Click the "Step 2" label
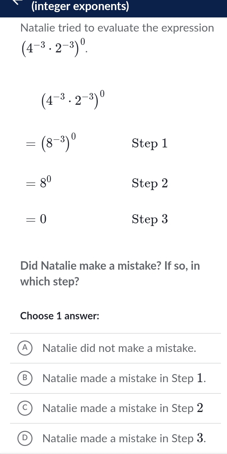The image size is (227, 454). (x=150, y=183)
